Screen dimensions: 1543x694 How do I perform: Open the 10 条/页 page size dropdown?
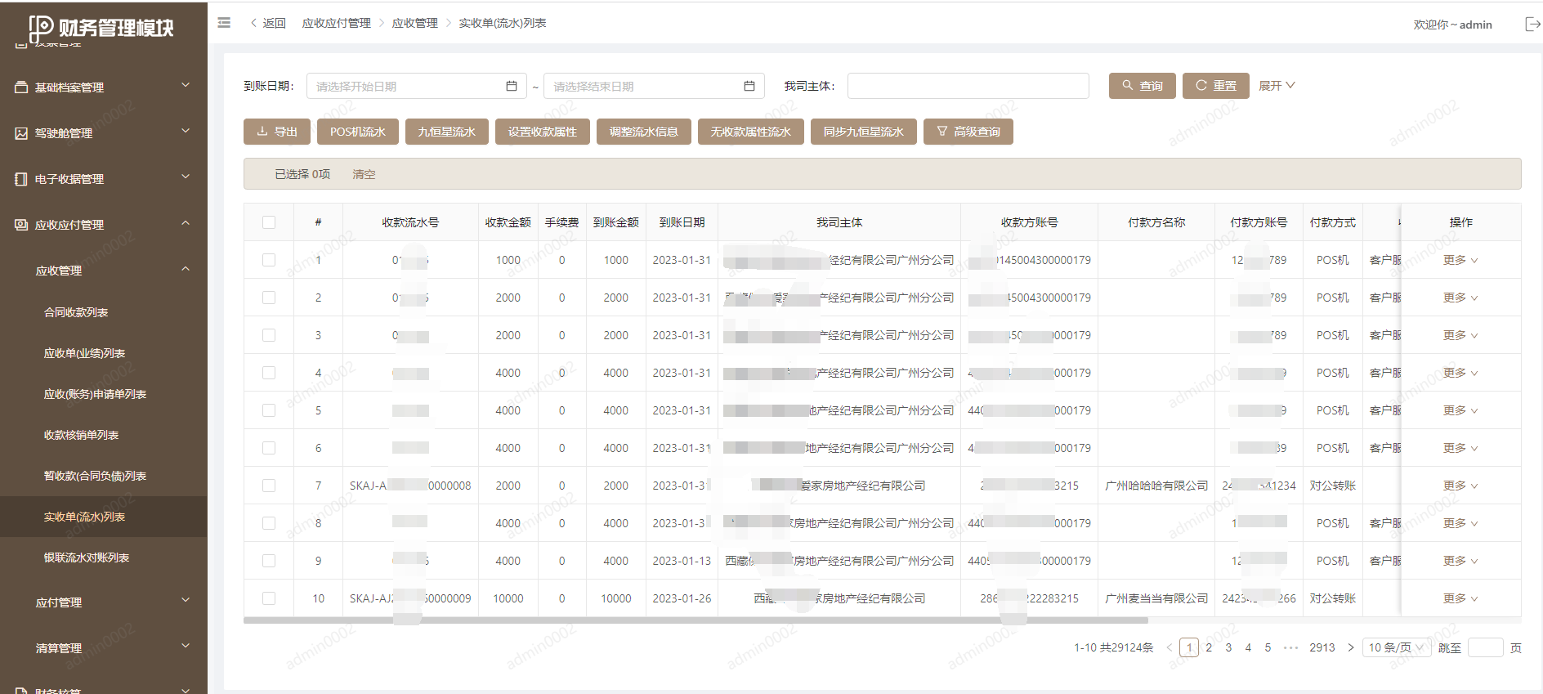point(1397,647)
